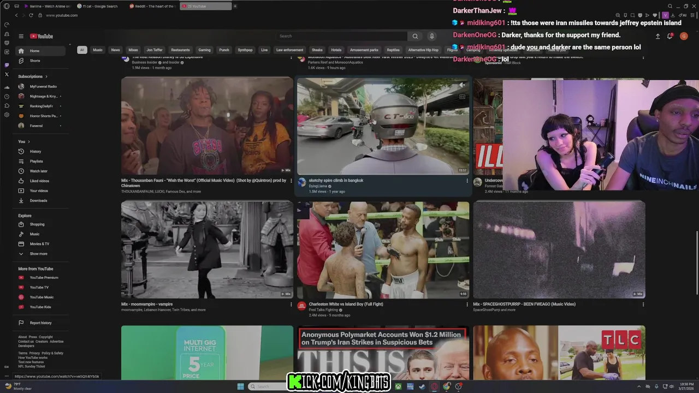Open options for Charleston White video

click(467, 305)
